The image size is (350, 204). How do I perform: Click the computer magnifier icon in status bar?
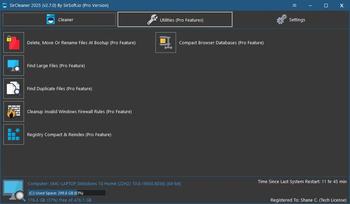[x=14, y=190]
